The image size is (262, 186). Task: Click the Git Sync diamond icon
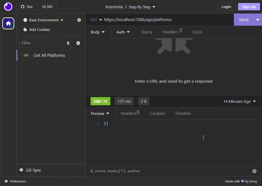[x=21, y=170]
